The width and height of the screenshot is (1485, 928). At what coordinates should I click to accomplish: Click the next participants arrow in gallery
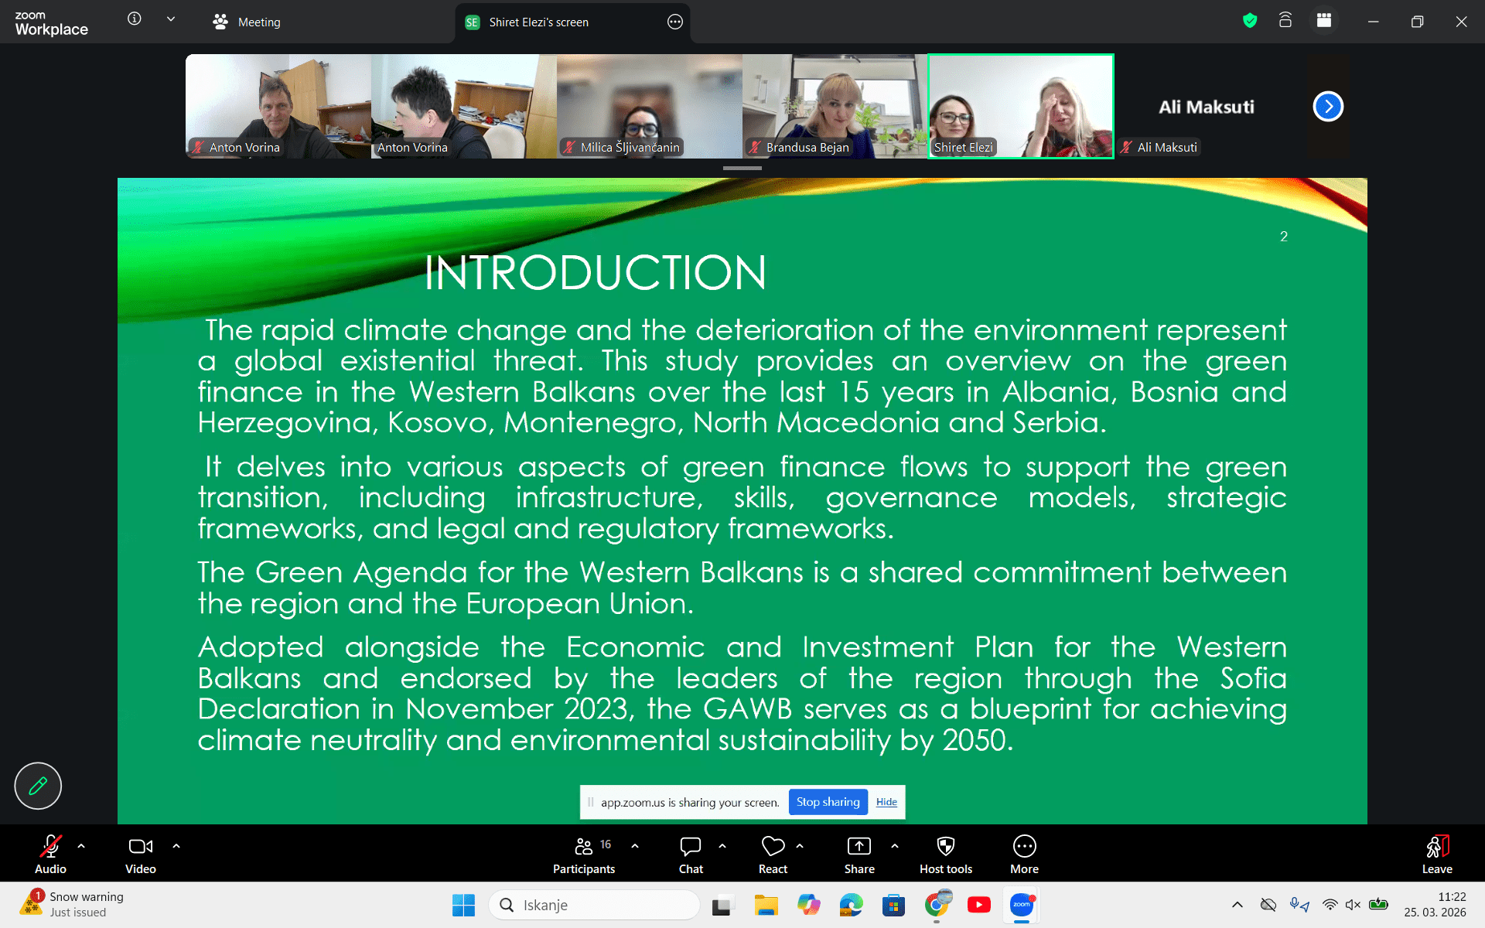[x=1328, y=107]
